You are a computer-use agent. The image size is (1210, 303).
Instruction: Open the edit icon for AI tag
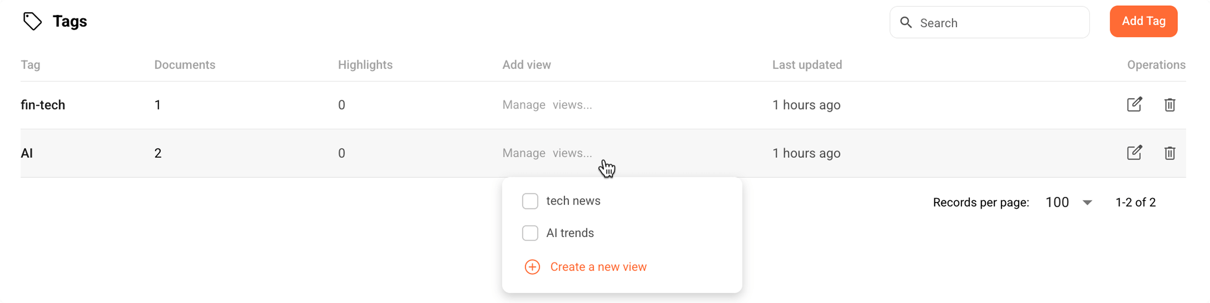(1135, 152)
